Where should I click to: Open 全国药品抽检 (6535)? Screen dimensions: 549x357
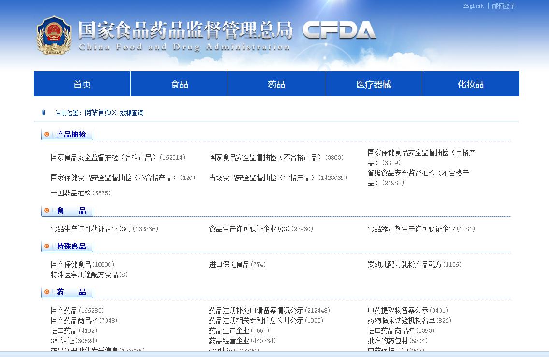click(x=81, y=193)
